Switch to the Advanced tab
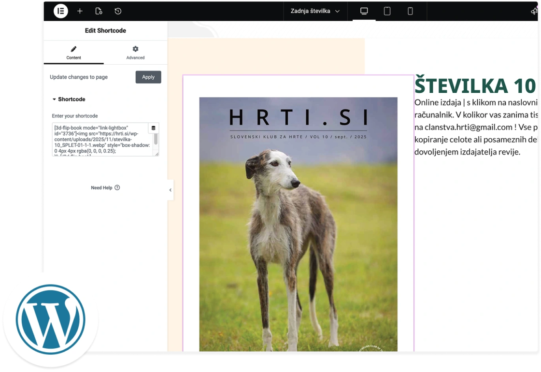This screenshot has height=372, width=541. [x=135, y=53]
